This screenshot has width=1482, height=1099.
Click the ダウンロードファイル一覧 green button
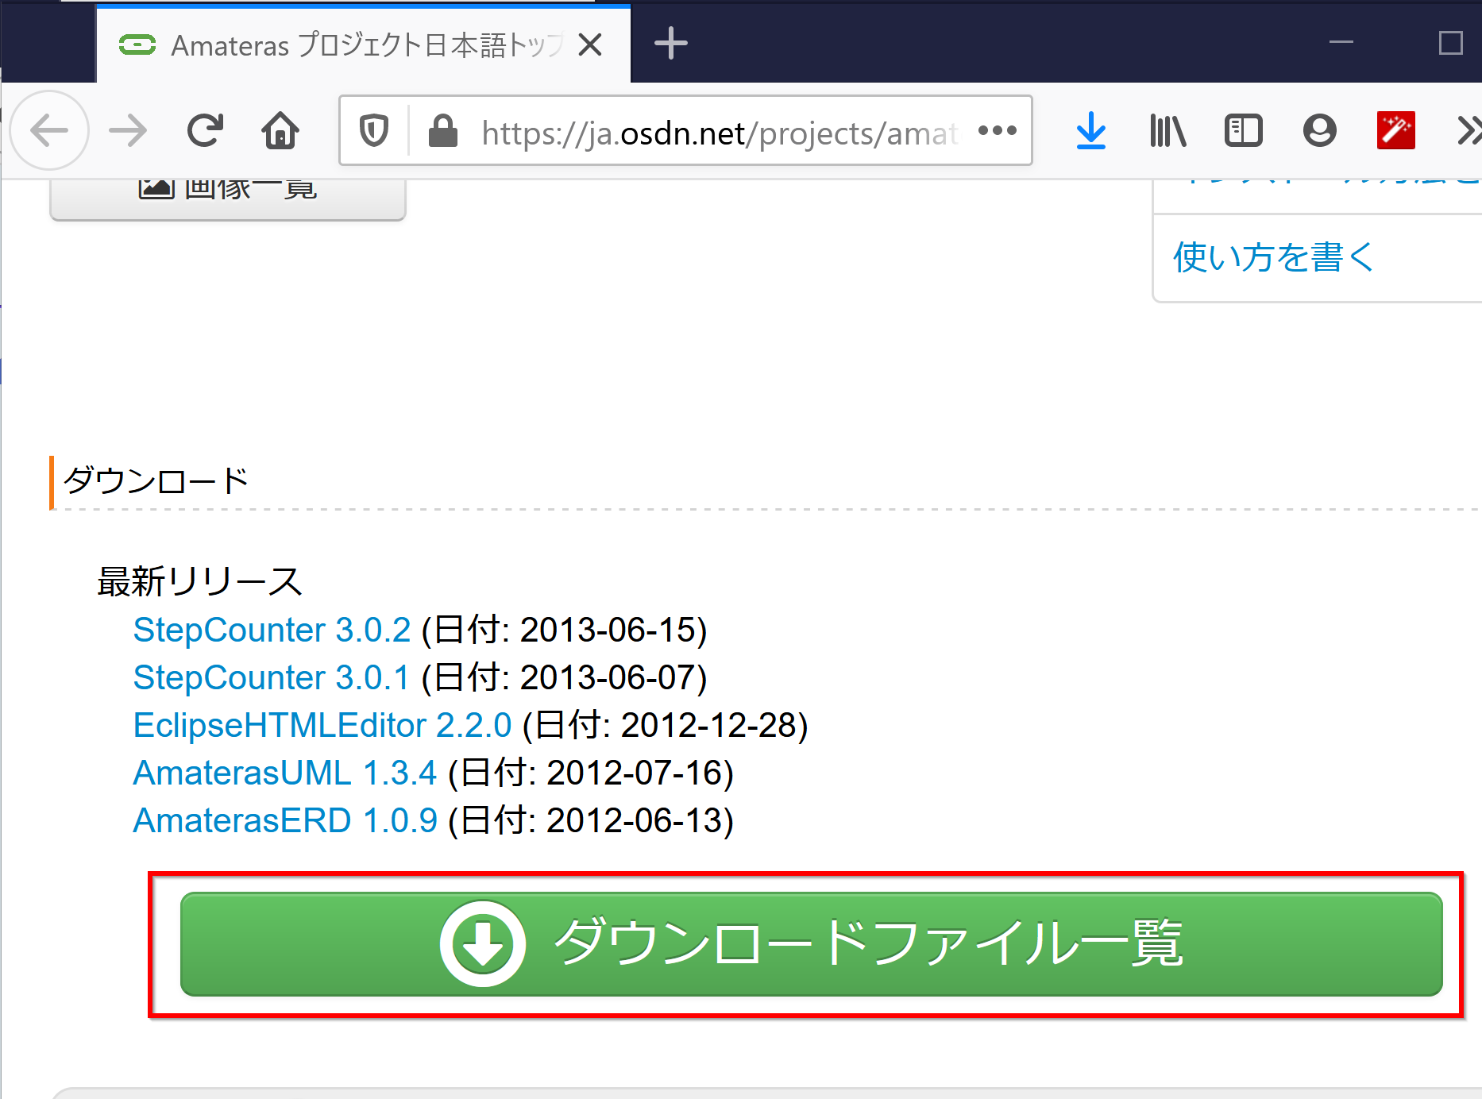(811, 944)
